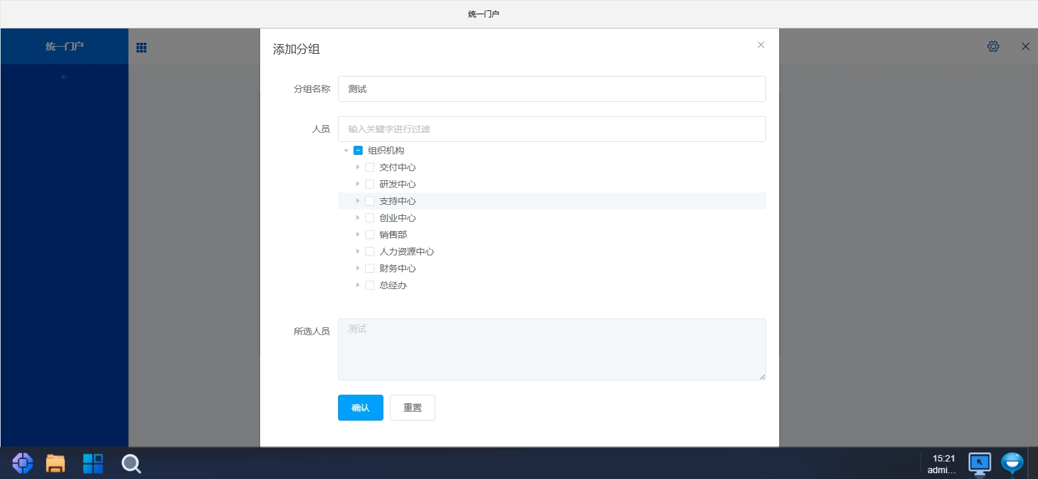This screenshot has width=1038, height=479.
Task: Open the file manager taskbar icon
Action: [56, 463]
